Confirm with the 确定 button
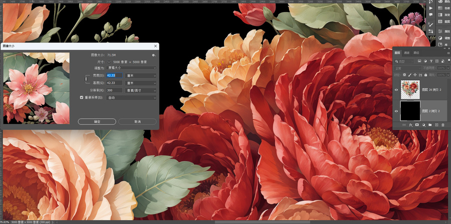The height and width of the screenshot is (224, 451). tap(97, 121)
